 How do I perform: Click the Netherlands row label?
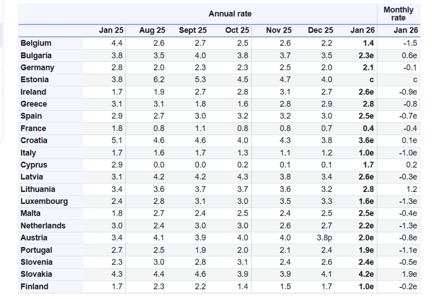point(43,226)
